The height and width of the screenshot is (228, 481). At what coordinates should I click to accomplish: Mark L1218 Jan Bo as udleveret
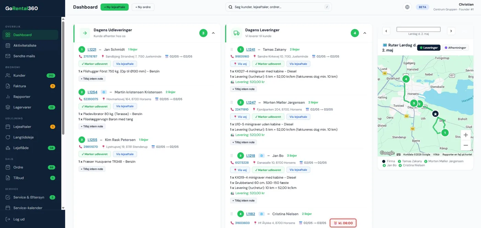(x=268, y=170)
